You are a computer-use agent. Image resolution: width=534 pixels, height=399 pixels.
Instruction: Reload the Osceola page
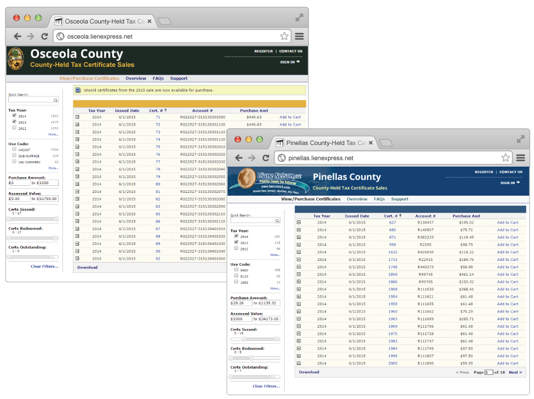pos(44,36)
